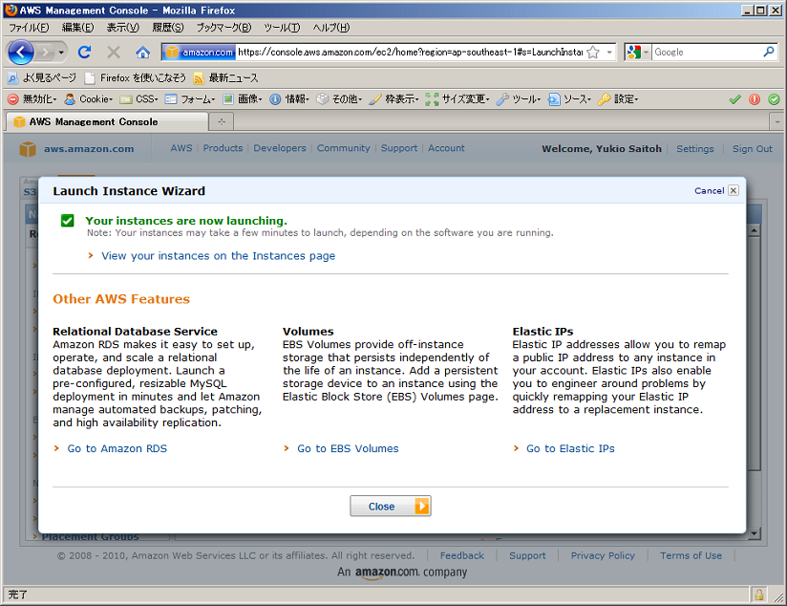787x606 pixels.
Task: Click the search magnifier icon in Google box
Action: point(768,53)
